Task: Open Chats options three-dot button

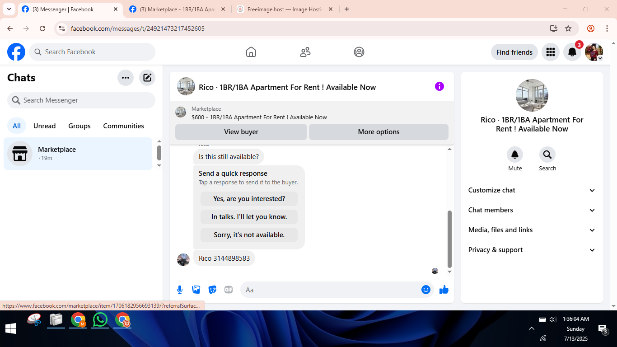Action: [x=126, y=78]
